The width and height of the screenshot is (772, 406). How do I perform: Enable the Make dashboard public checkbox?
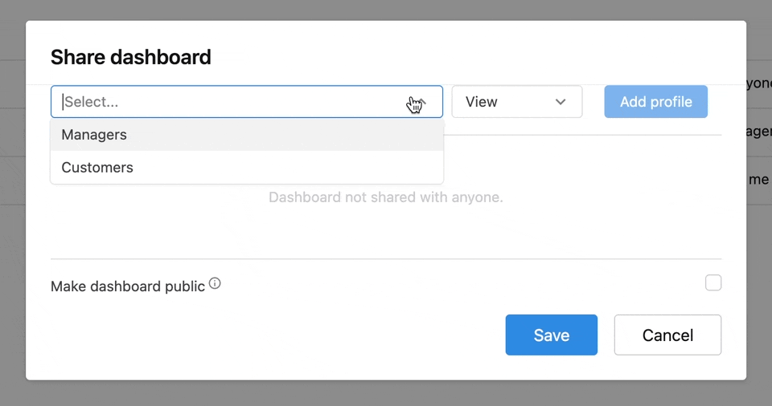[x=713, y=282]
